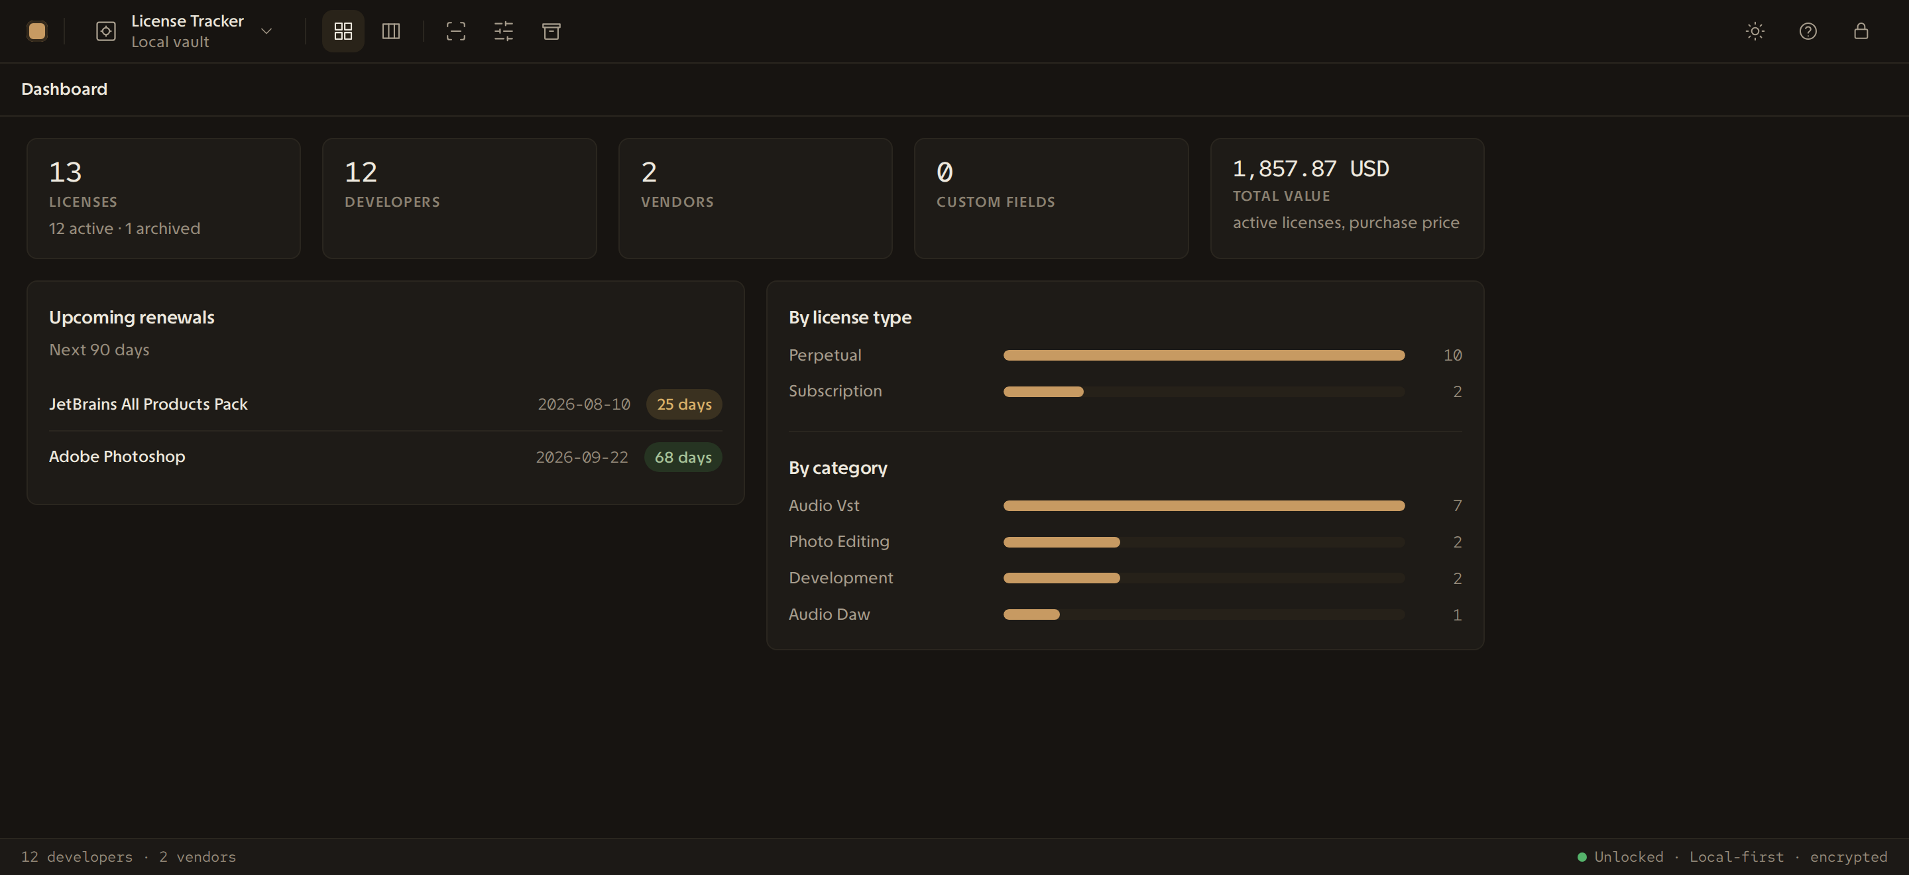Viewport: 1909px width, 875px height.
Task: Click '12 active · 1 archived' text
Action: (x=125, y=228)
